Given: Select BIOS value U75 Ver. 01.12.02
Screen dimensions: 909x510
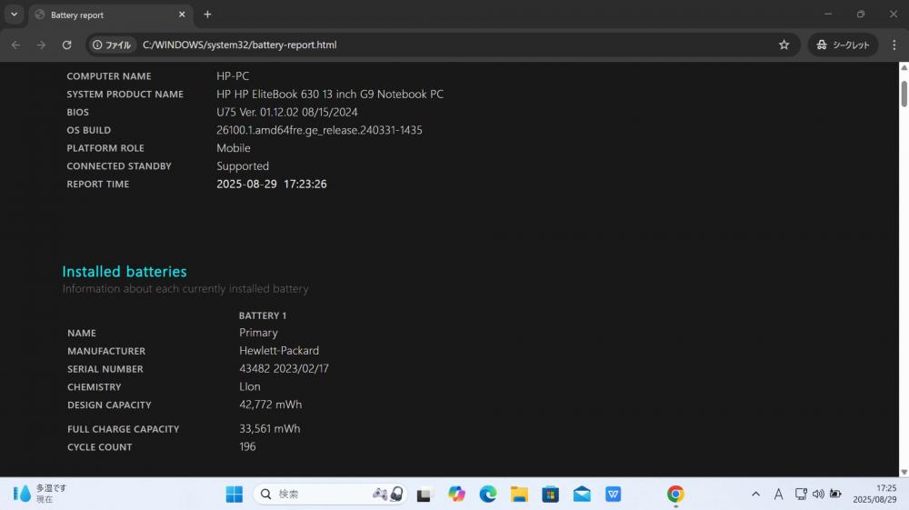Looking at the screenshot, I should click(287, 112).
